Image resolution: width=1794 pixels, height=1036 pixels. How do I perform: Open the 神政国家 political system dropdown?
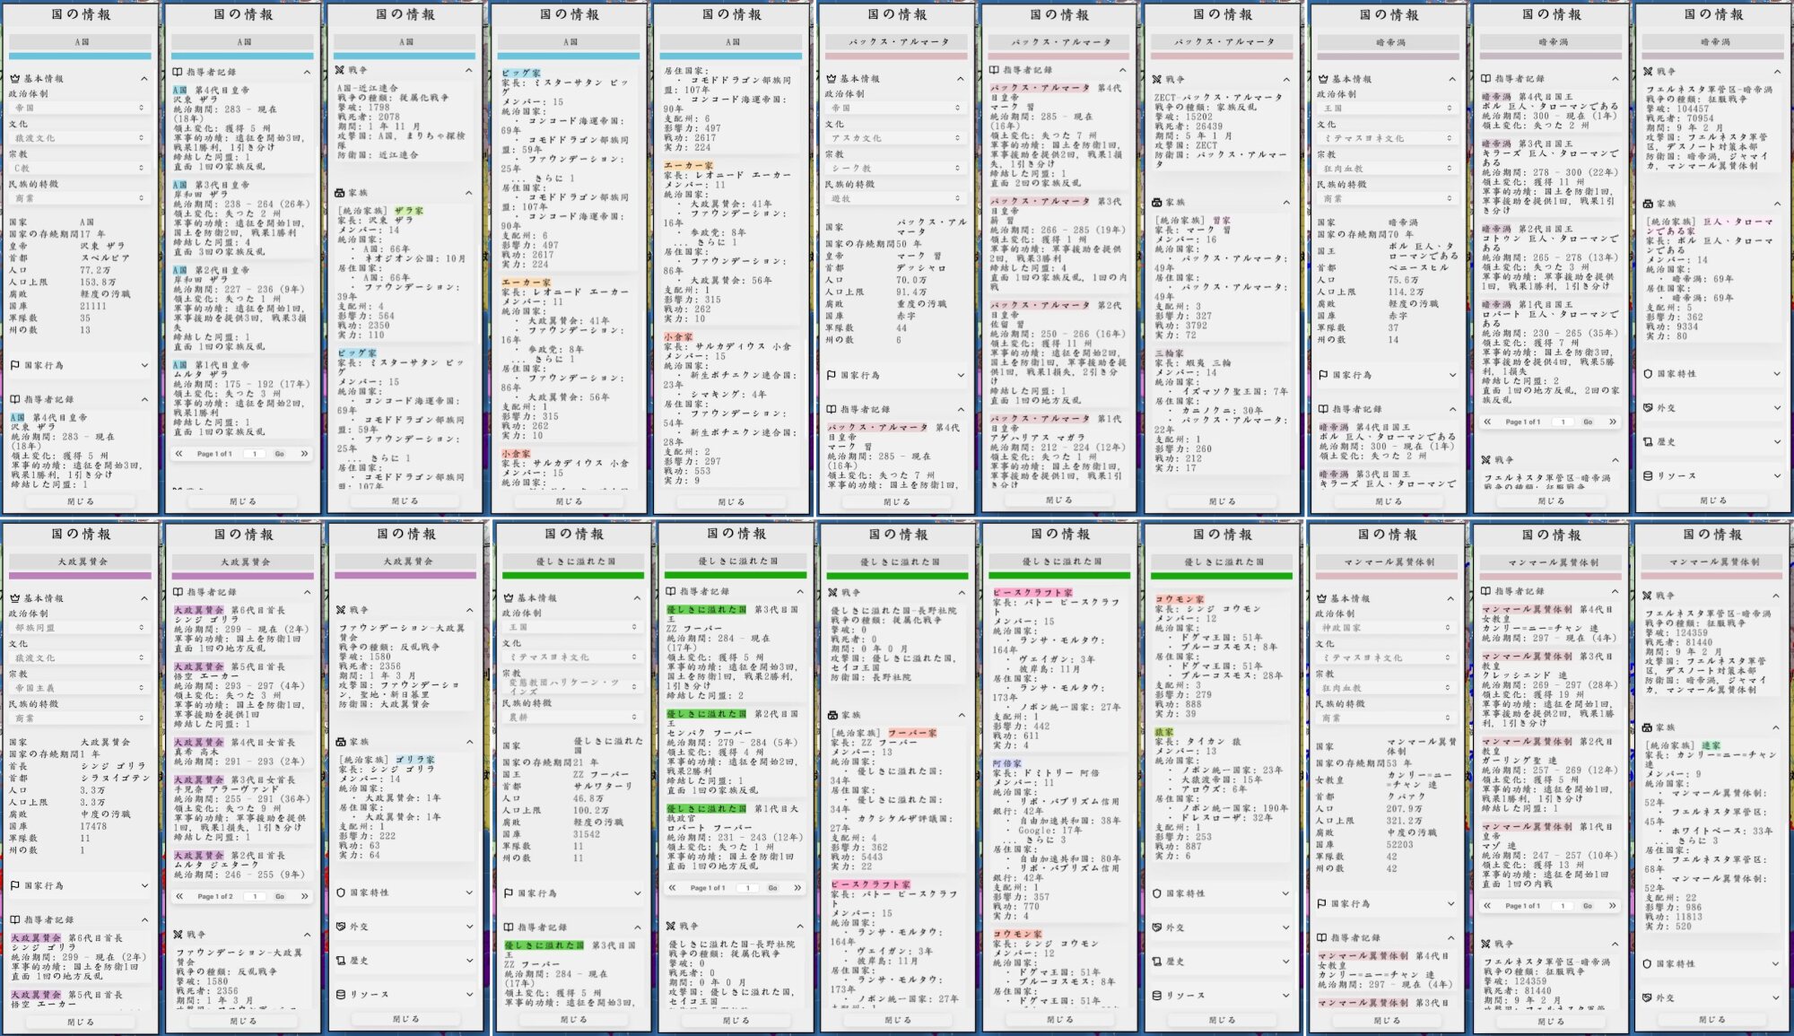click(x=1386, y=628)
